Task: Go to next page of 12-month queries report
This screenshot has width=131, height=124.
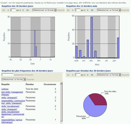Action: (88, 10)
